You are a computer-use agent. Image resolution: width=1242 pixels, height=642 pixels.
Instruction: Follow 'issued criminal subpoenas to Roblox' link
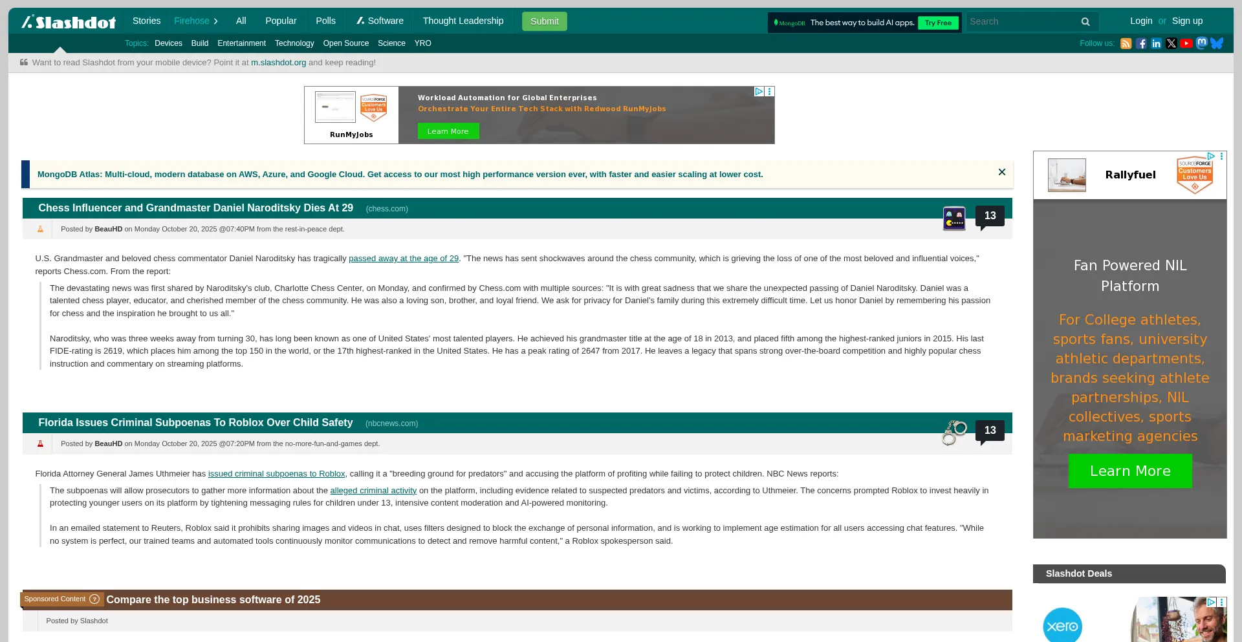276,474
